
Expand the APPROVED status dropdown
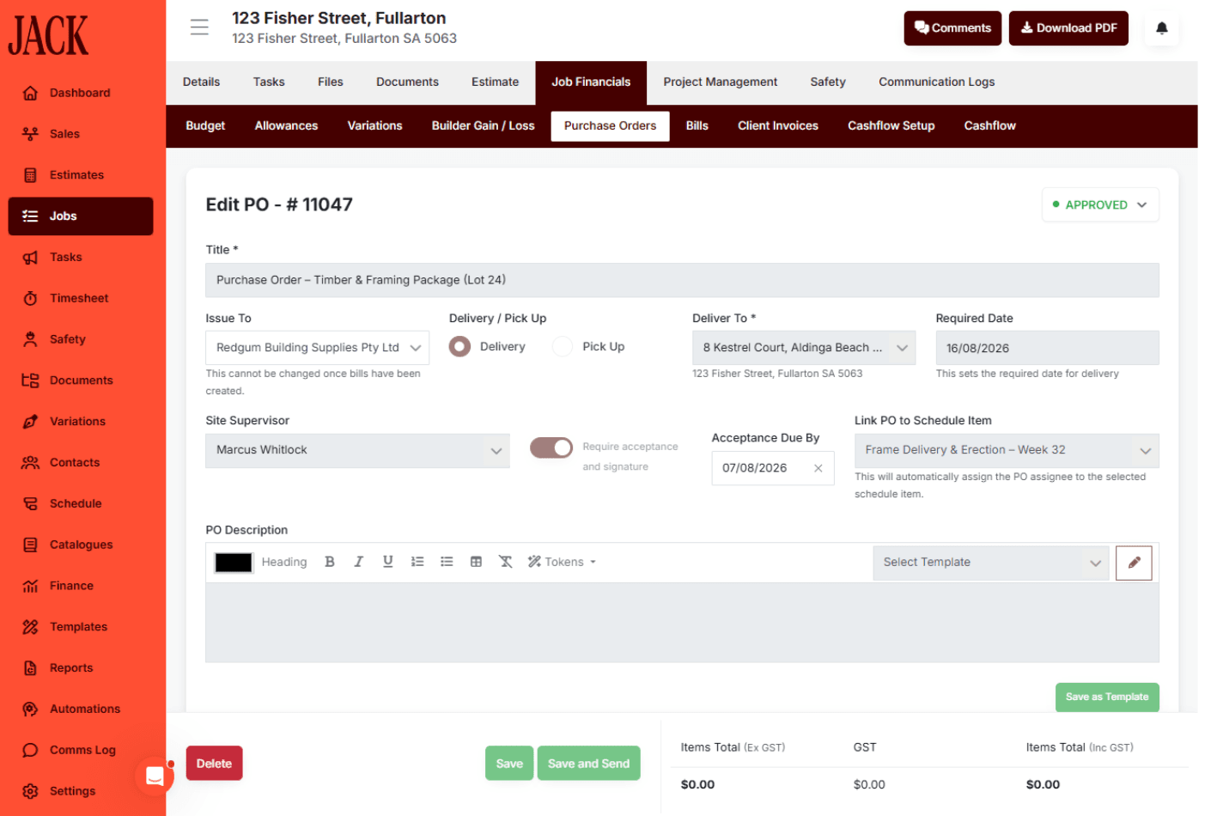[1100, 204]
